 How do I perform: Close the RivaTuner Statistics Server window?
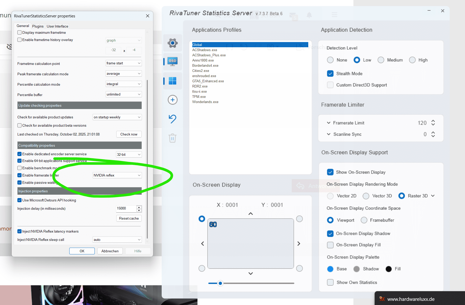tap(443, 11)
